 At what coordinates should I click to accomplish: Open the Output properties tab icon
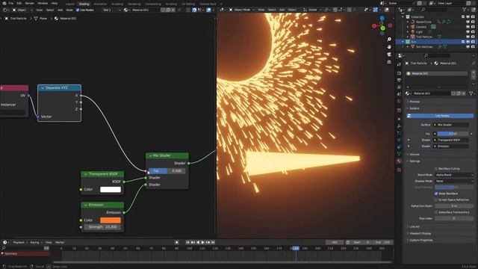pos(399,80)
